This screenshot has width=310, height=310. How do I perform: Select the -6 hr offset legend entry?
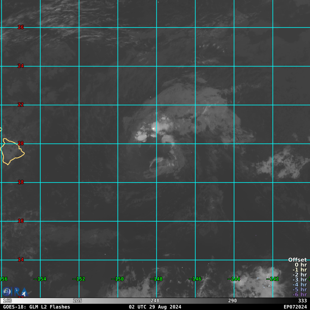tap(300, 294)
